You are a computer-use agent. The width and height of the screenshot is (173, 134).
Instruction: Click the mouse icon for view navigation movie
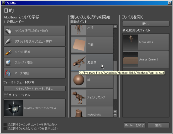(x=8, y=31)
